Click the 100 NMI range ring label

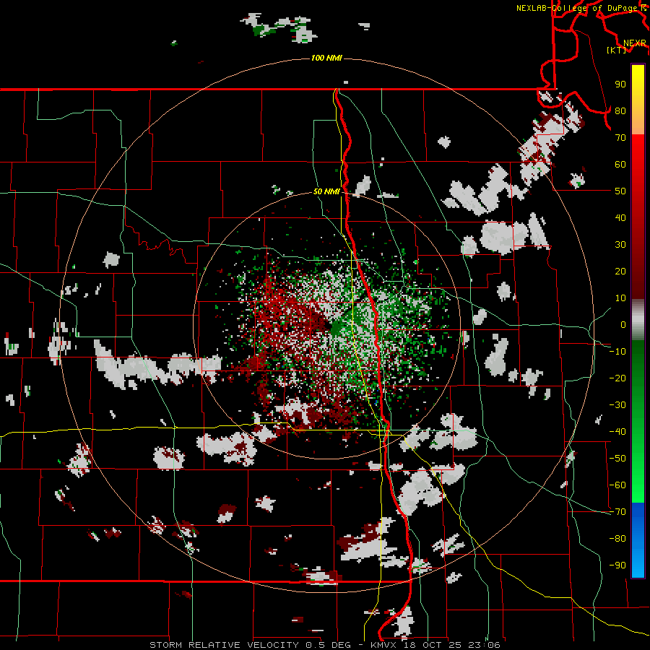click(x=326, y=58)
